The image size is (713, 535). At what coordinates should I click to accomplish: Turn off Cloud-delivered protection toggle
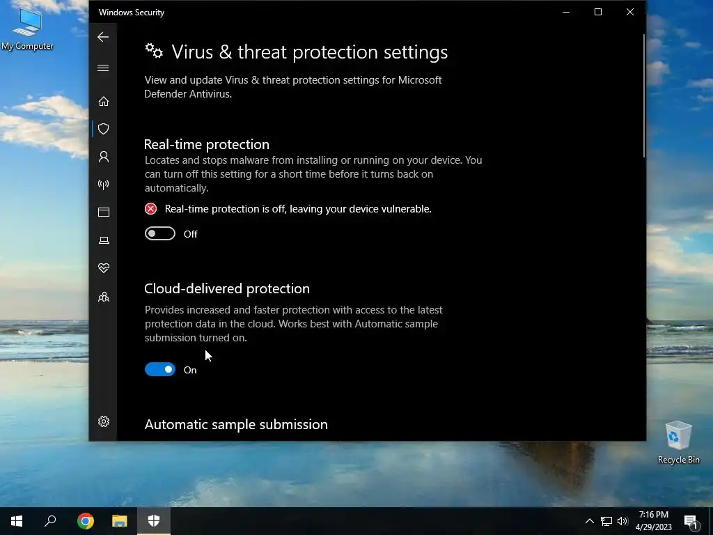(x=160, y=369)
